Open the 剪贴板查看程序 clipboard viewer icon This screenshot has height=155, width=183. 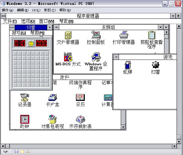click(152, 35)
